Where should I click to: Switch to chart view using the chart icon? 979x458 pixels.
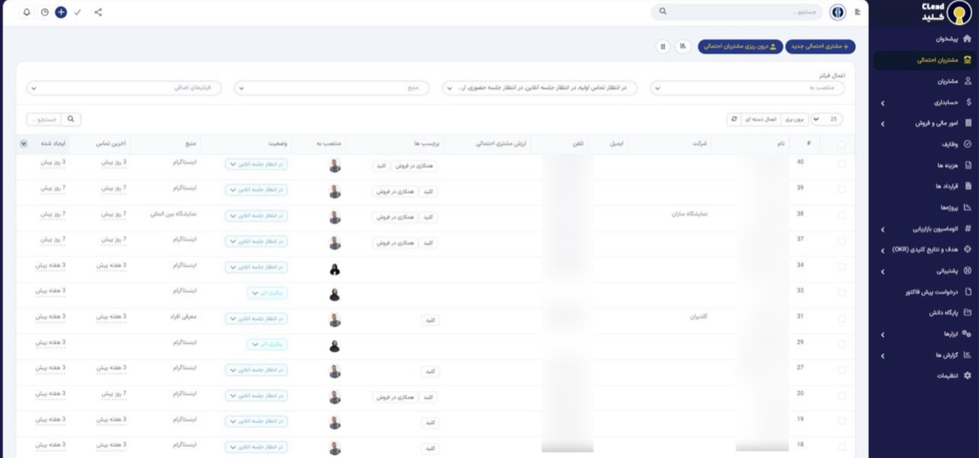tap(683, 46)
